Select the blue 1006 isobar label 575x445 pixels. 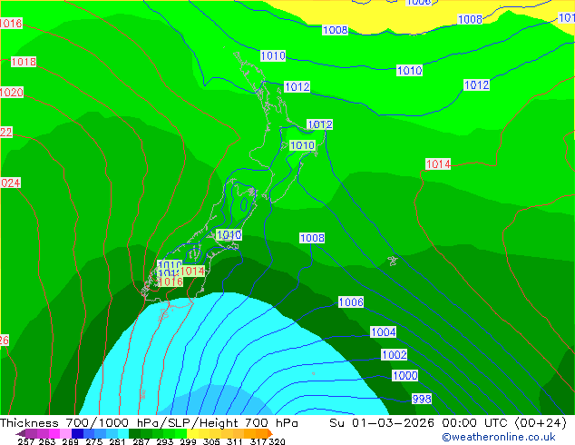[x=351, y=302]
